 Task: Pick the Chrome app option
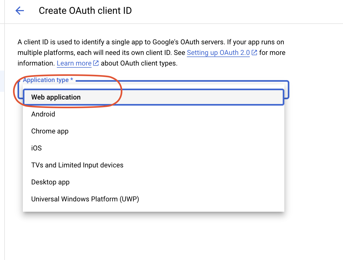(x=153, y=131)
